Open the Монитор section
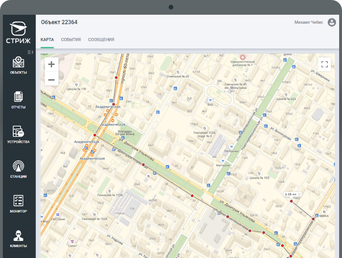The height and width of the screenshot is (258, 342). (x=18, y=204)
